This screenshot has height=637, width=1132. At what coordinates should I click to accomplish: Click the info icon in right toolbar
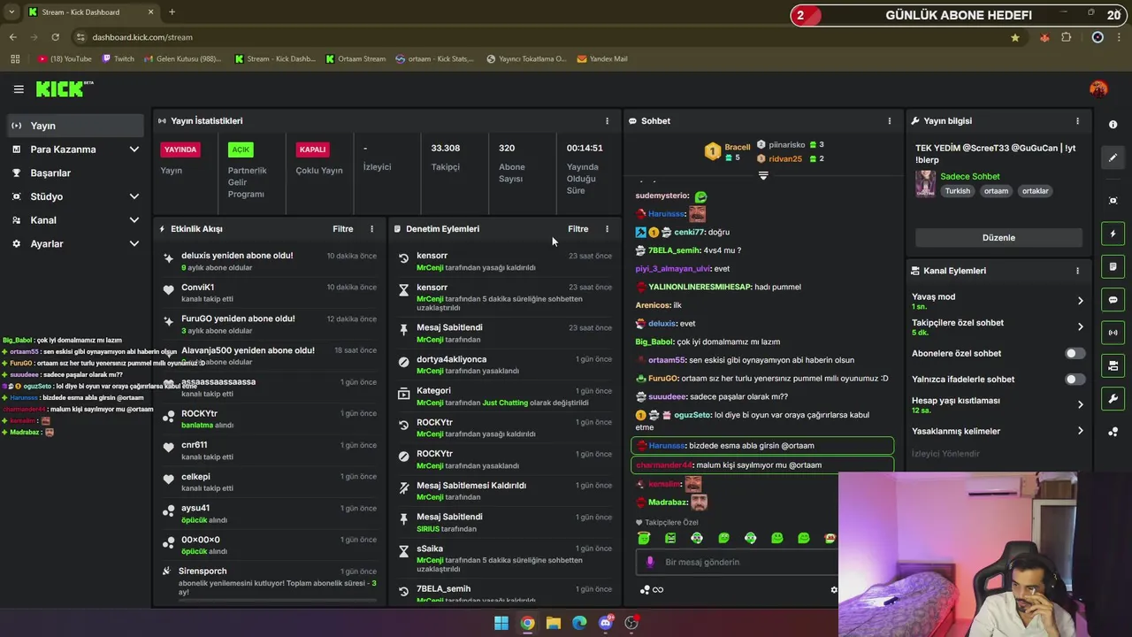(x=1113, y=125)
